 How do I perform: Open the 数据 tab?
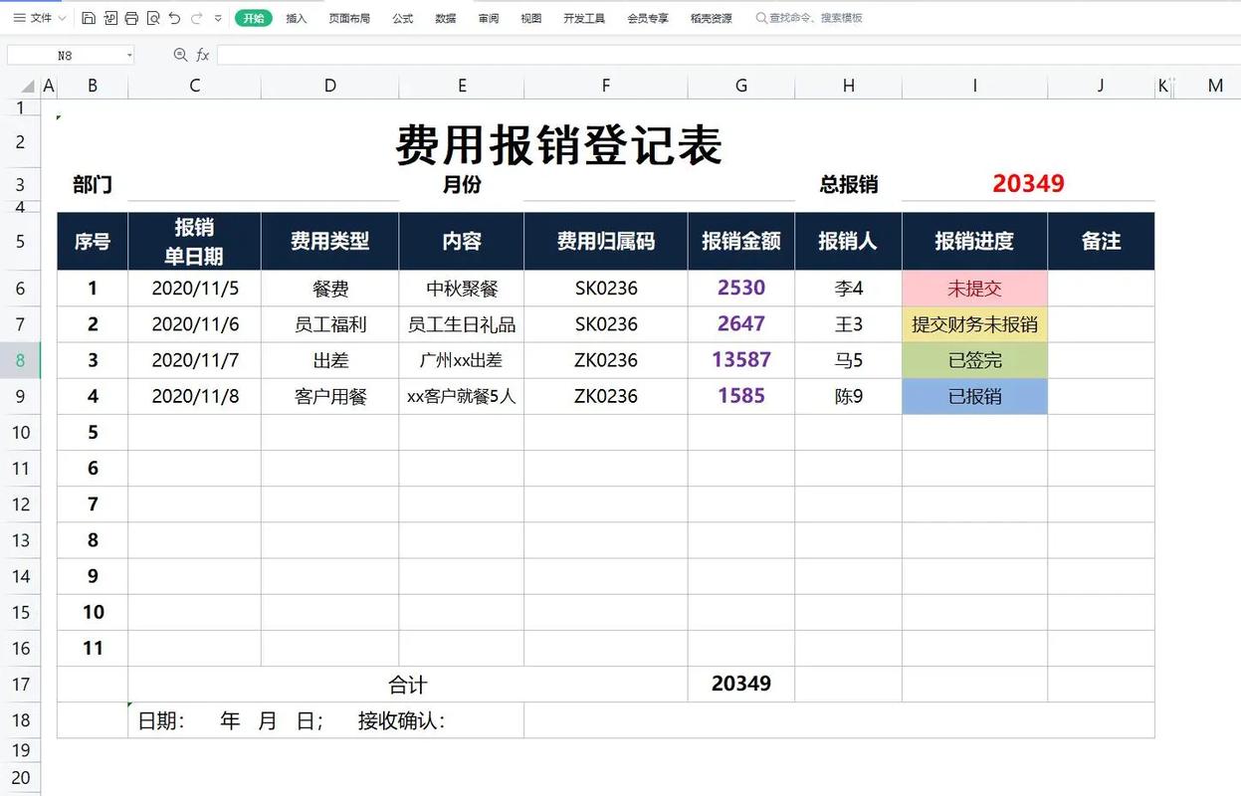[x=446, y=18]
